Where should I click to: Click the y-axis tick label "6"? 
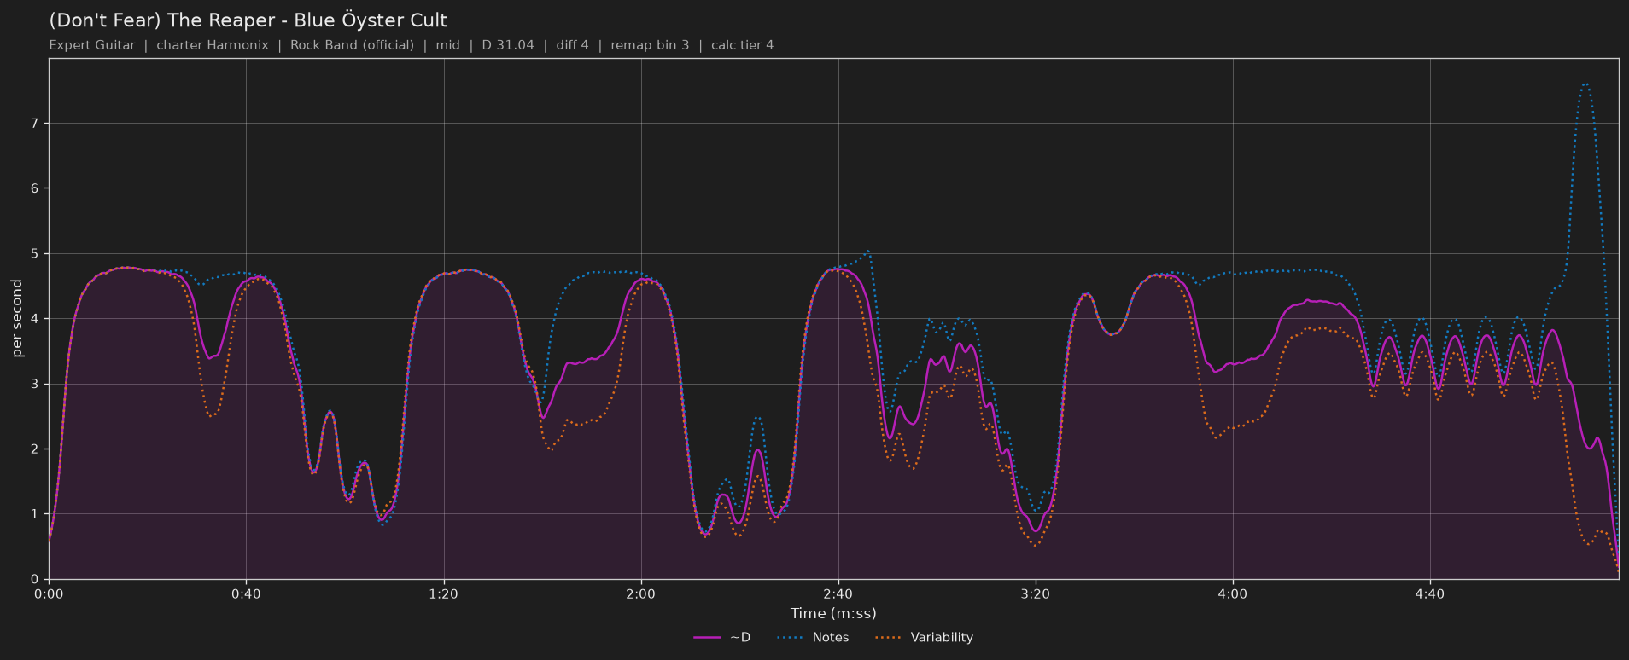[34, 188]
